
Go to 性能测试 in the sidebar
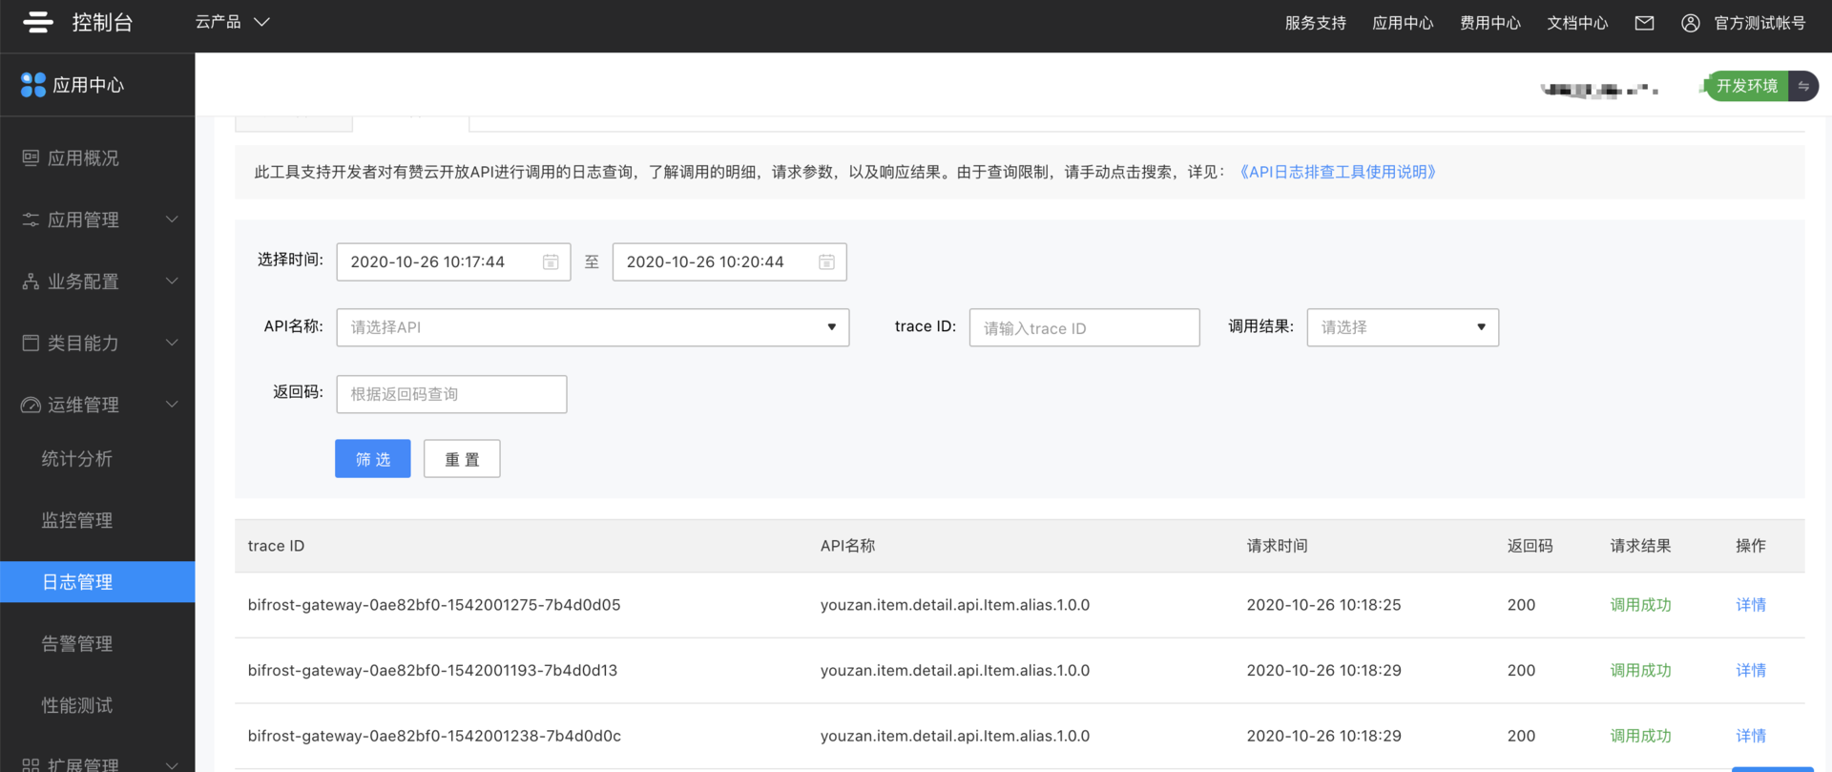tap(77, 705)
